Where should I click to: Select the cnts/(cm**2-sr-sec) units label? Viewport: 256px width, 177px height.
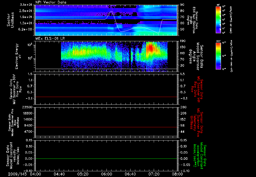(231, 20)
